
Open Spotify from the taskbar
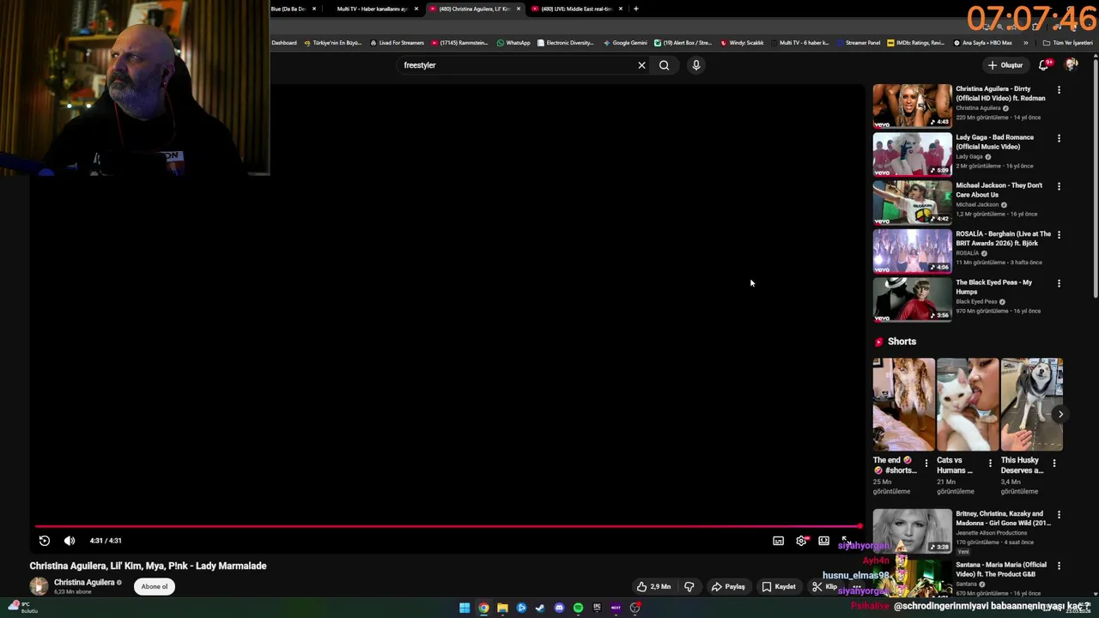[x=578, y=608]
